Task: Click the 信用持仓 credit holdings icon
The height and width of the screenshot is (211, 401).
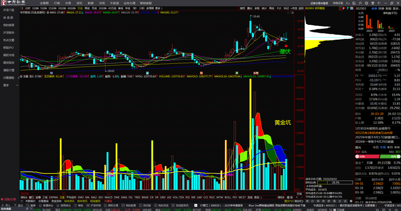Action: pos(58,206)
